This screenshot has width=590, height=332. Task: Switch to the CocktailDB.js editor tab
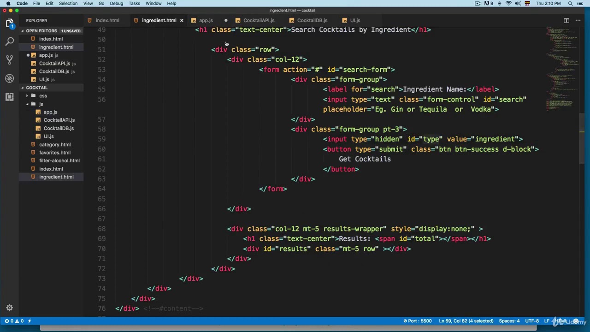(x=312, y=20)
